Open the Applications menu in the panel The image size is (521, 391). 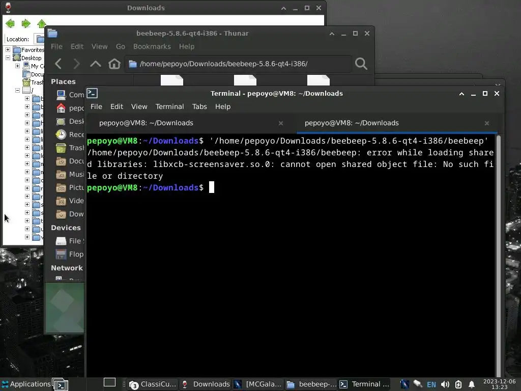tap(26, 384)
